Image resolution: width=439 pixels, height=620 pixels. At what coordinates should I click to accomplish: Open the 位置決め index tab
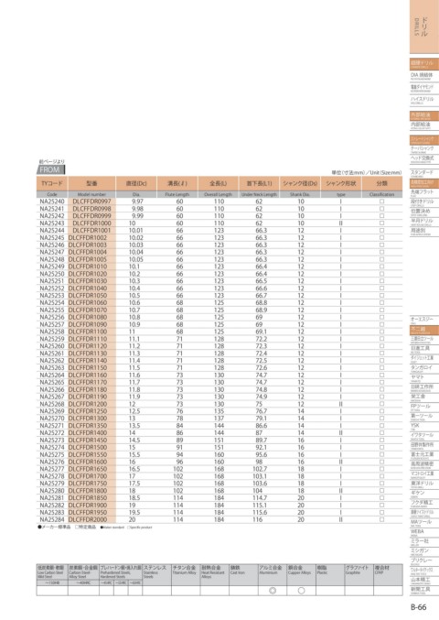pos(424,212)
